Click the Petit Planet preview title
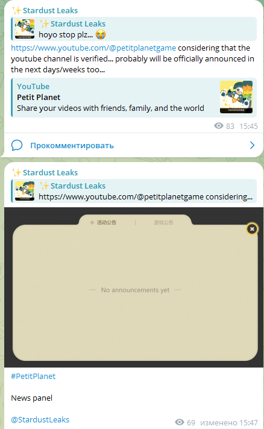The width and height of the screenshot is (264, 429). pyautogui.click(x=39, y=98)
